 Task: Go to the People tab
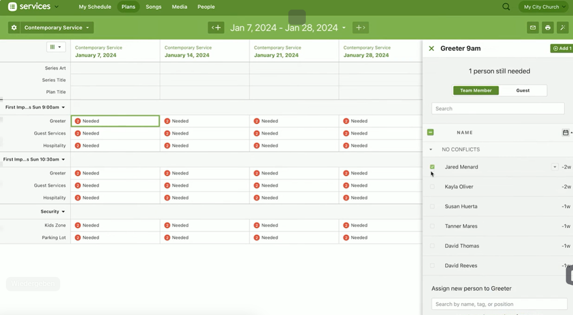(206, 7)
